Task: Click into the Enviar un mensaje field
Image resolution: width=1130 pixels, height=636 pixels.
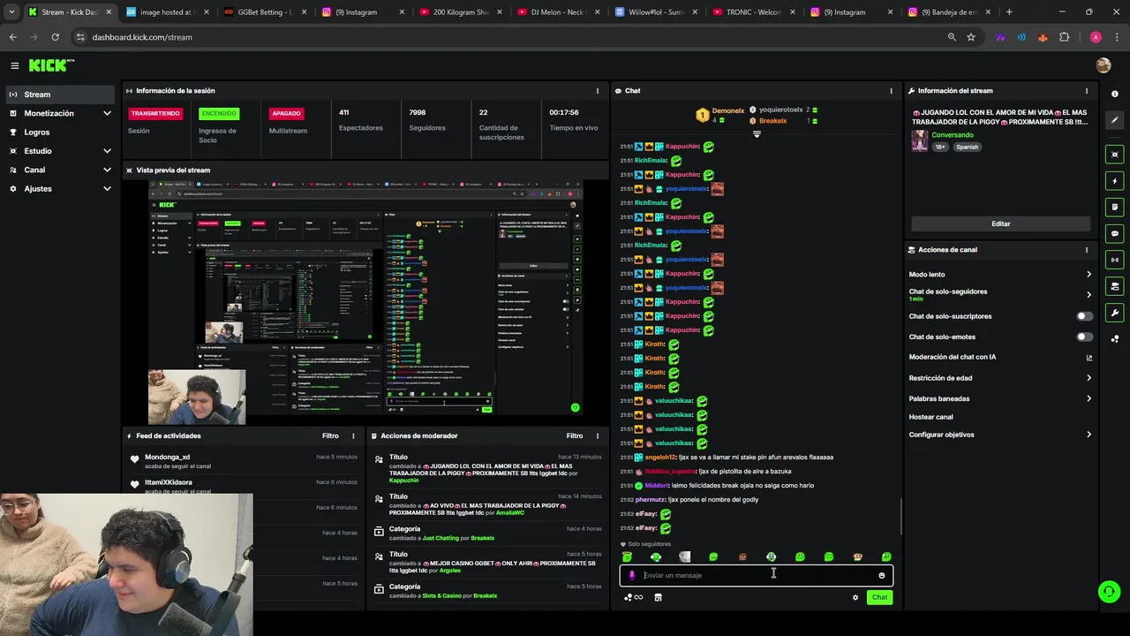Action: point(756,575)
